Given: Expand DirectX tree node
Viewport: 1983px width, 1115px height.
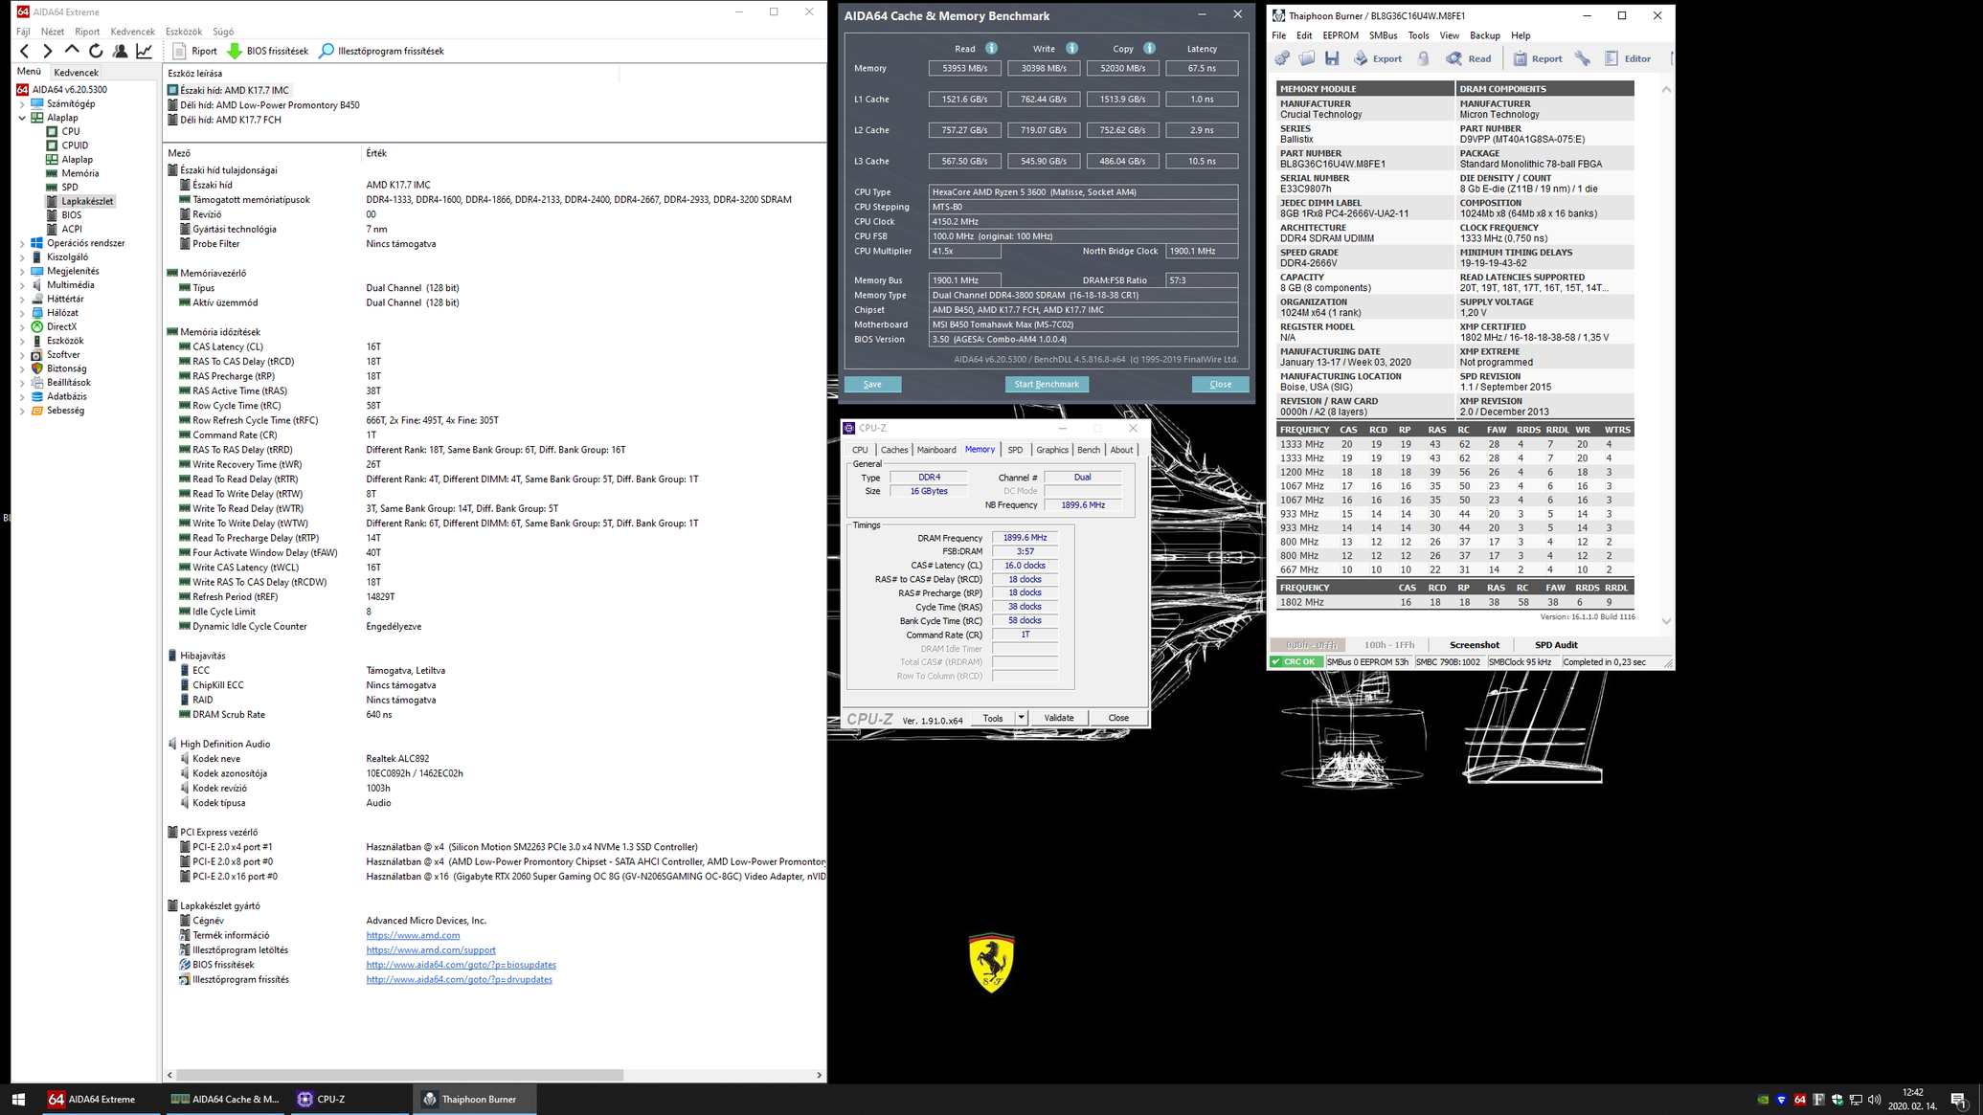Looking at the screenshot, I should [22, 326].
